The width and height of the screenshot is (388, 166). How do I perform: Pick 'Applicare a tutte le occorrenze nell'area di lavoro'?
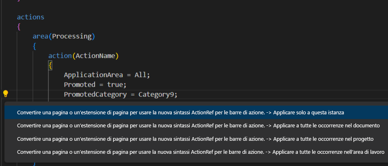click(x=196, y=152)
